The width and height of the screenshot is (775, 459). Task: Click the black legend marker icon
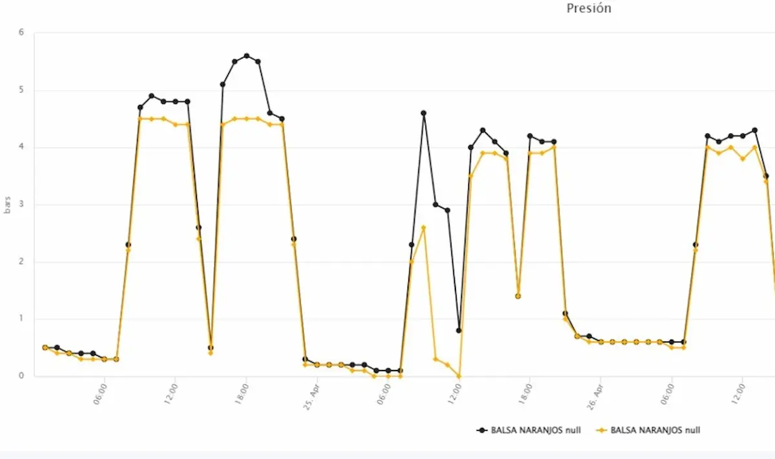coord(482,430)
